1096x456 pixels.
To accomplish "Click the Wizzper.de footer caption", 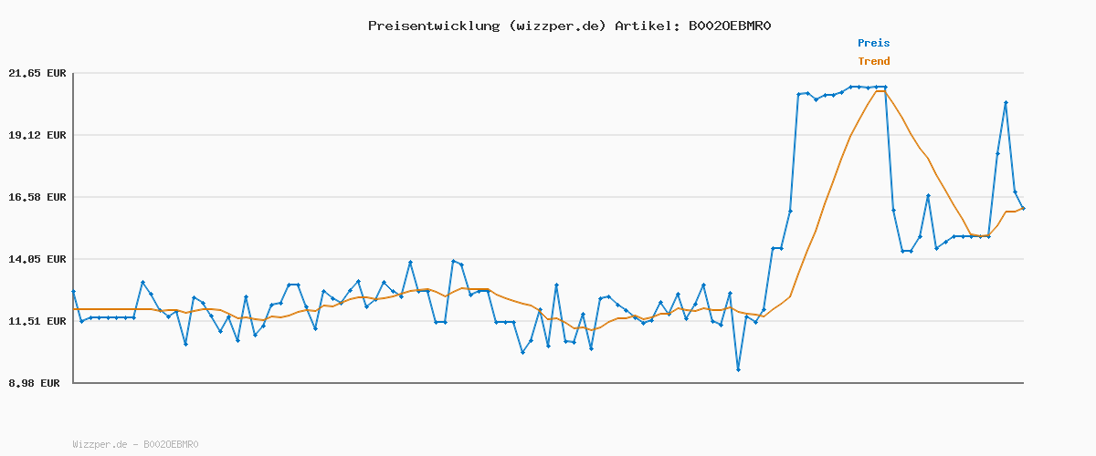I will click(x=135, y=445).
